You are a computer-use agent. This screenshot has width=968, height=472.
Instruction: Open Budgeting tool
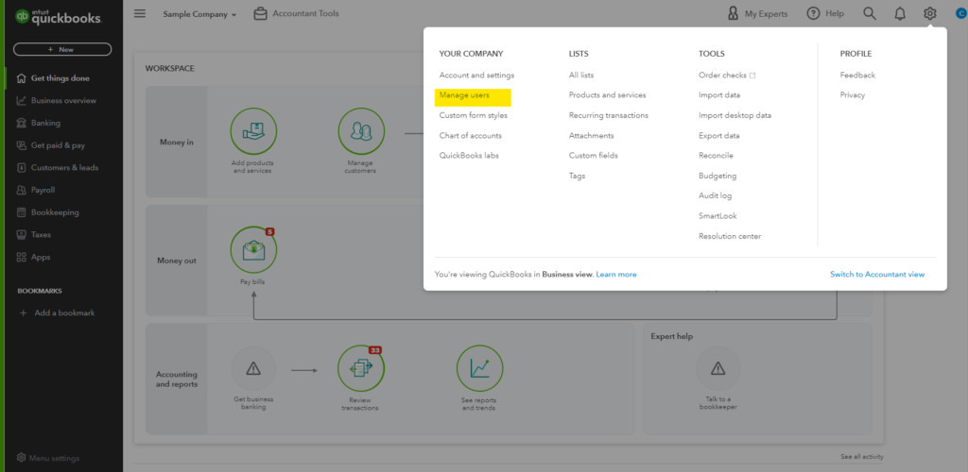tap(717, 176)
